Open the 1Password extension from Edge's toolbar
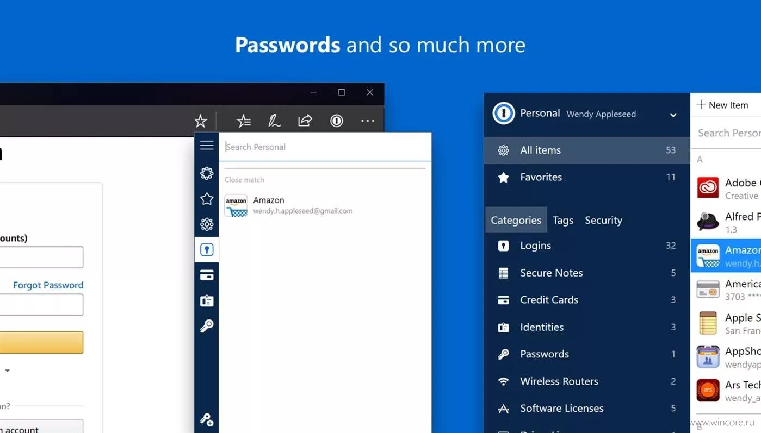This screenshot has height=433, width=761. point(336,121)
